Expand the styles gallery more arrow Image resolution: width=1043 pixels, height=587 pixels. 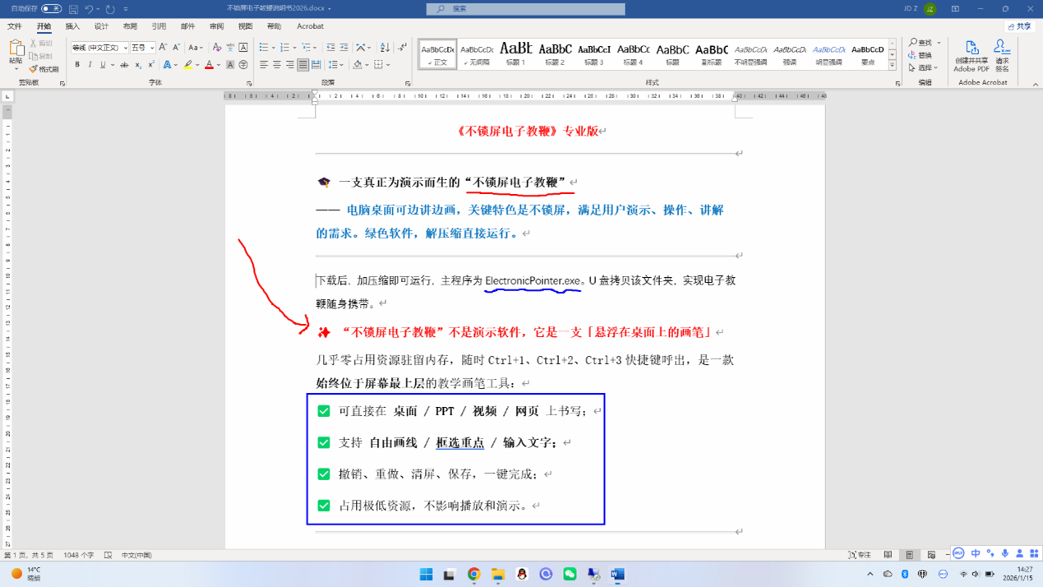point(893,65)
